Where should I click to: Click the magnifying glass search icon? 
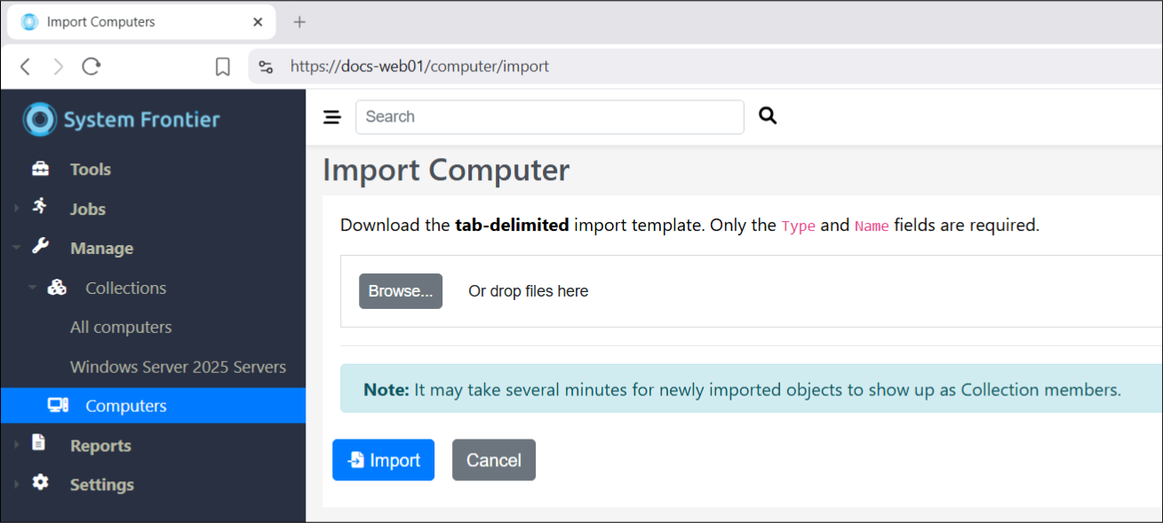[x=768, y=115]
